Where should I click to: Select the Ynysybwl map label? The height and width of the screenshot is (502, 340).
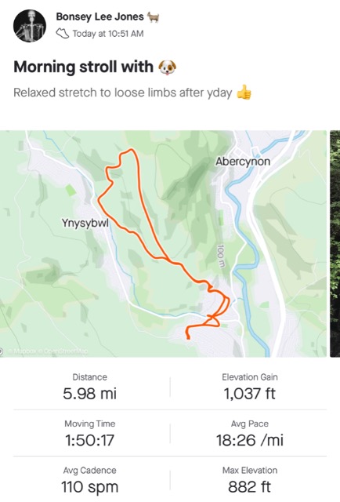[x=85, y=223]
